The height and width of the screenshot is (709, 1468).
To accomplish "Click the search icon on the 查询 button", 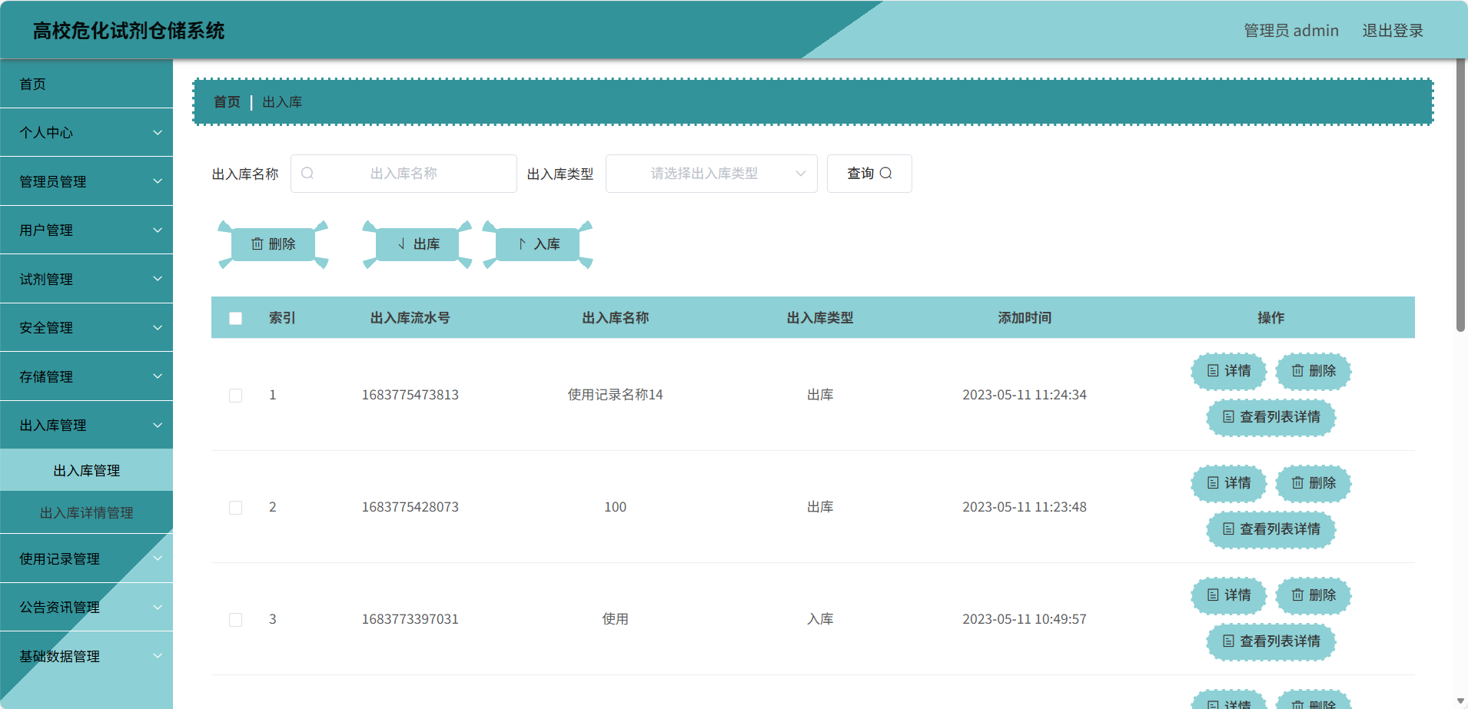I will (x=885, y=174).
